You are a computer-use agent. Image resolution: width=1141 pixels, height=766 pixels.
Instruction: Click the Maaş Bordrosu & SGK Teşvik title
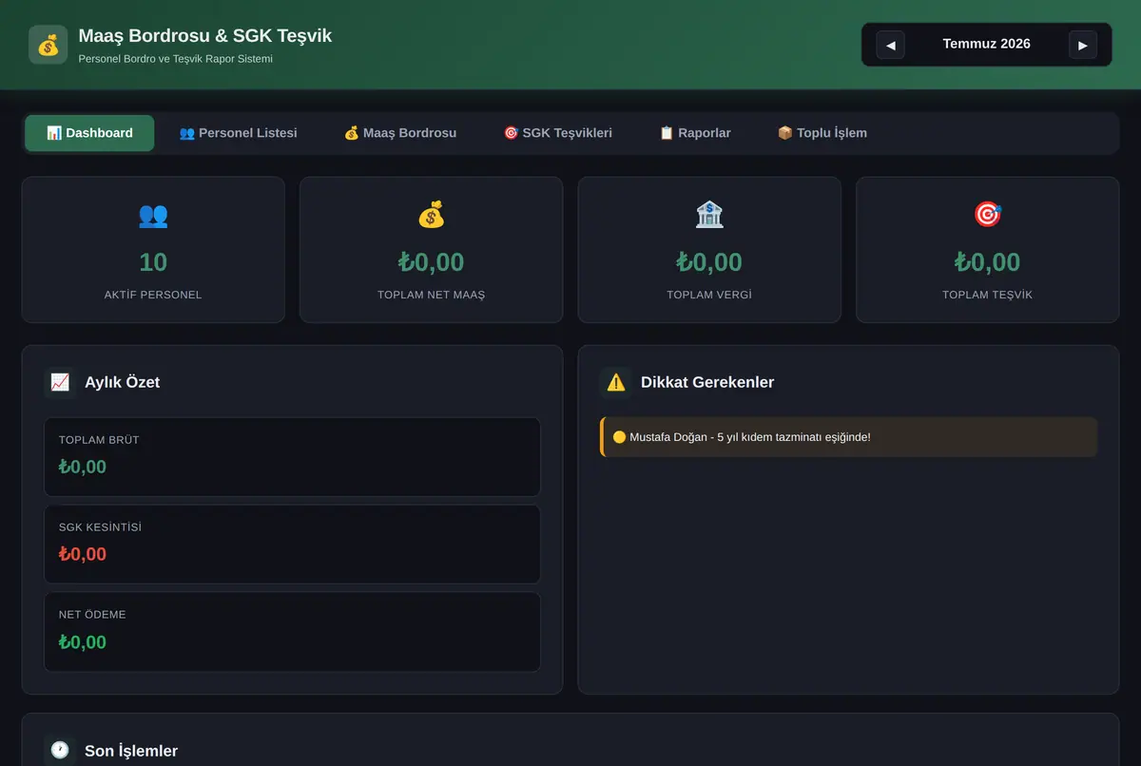pyautogui.click(x=205, y=36)
